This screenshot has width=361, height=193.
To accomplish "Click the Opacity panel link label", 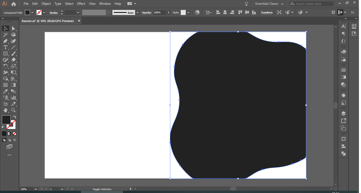I will 147,13.
